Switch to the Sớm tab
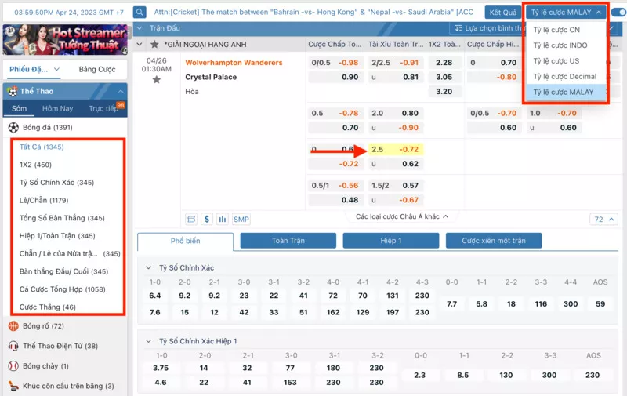This screenshot has width=627, height=396. click(19, 108)
